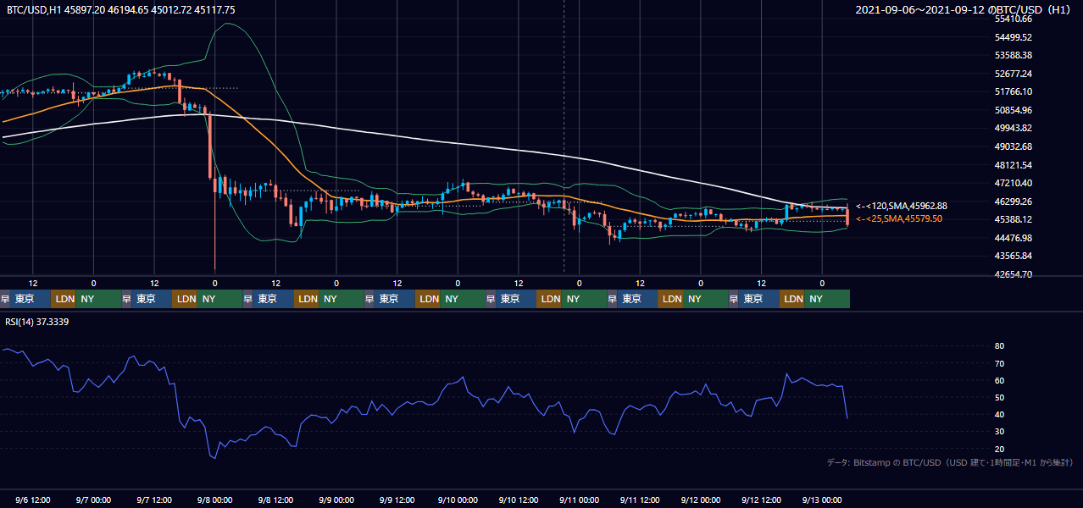The image size is (1083, 508).
Task: Select the 55410.66 price axis label
Action: click(1014, 19)
